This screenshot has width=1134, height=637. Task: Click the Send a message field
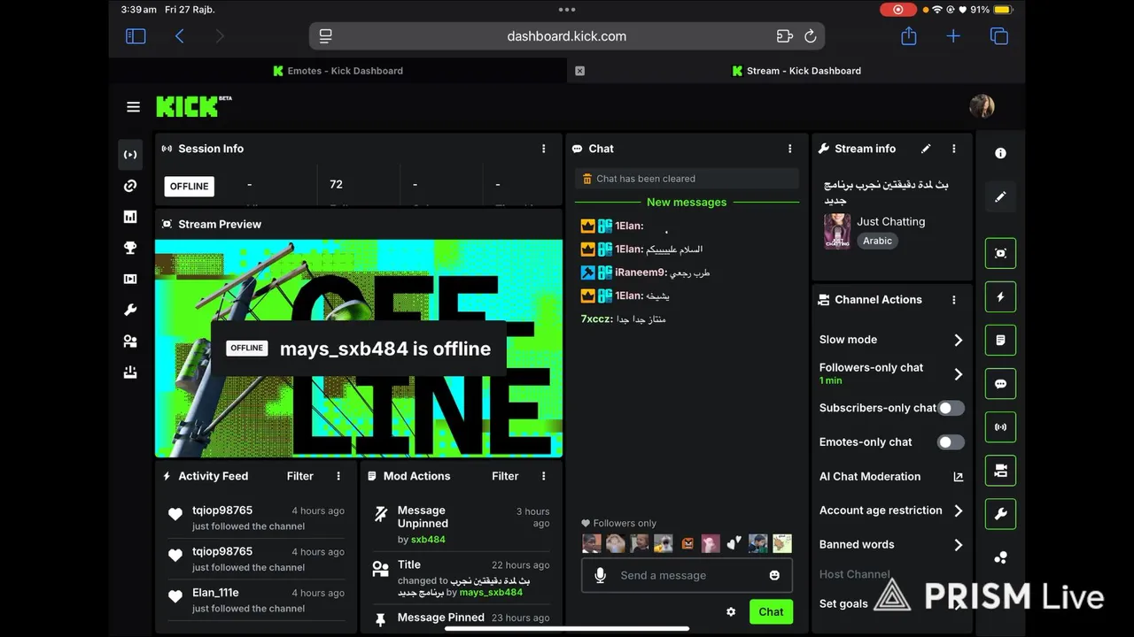687,575
